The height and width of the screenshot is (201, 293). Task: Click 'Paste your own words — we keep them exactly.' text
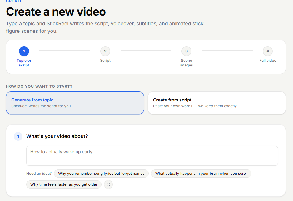click(x=195, y=106)
